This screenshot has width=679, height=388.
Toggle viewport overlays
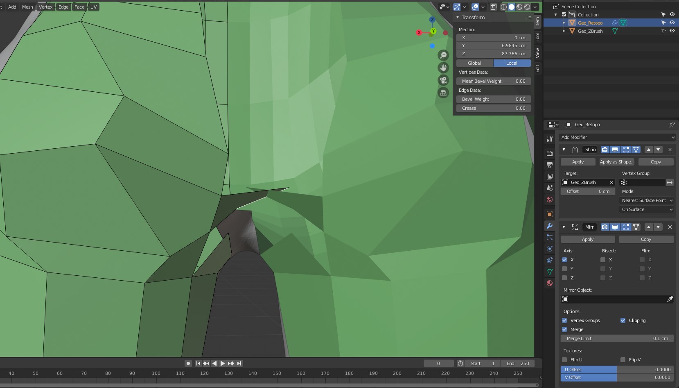click(475, 7)
